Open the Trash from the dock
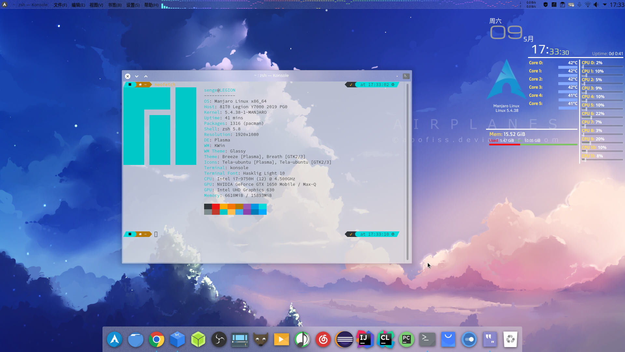The height and width of the screenshot is (352, 625). point(510,339)
